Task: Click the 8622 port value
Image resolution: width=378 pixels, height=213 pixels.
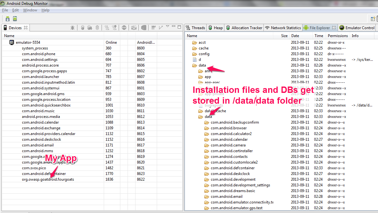Action: pos(141,179)
